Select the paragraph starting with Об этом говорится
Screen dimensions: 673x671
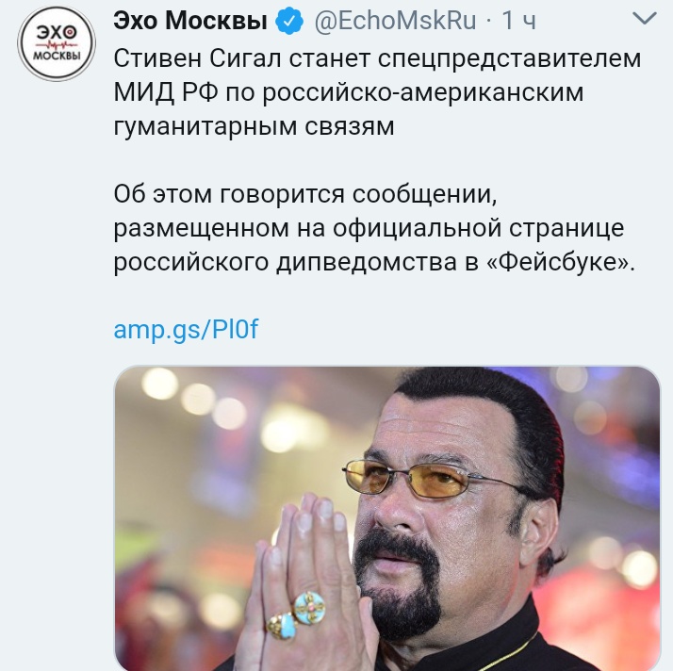(374, 228)
